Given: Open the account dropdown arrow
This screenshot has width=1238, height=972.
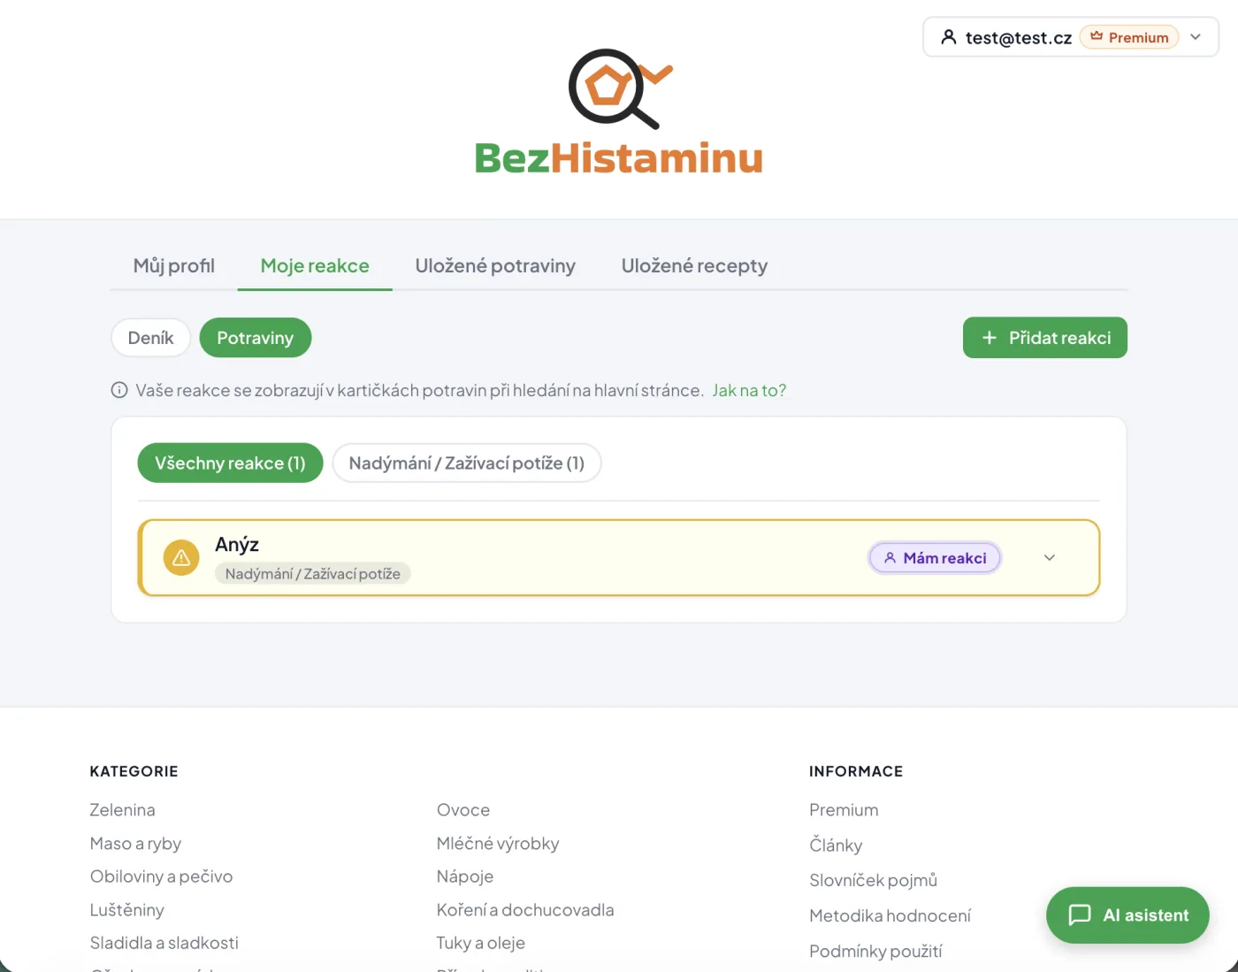Looking at the screenshot, I should (1196, 37).
